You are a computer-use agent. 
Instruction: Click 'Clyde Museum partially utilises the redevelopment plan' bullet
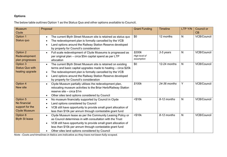click(90, 88)
